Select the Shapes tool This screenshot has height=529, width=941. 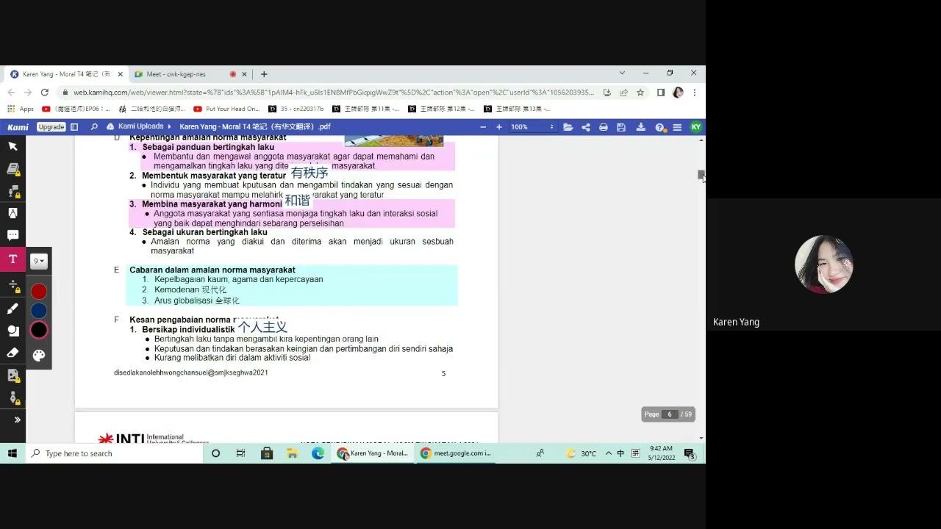coord(12,331)
